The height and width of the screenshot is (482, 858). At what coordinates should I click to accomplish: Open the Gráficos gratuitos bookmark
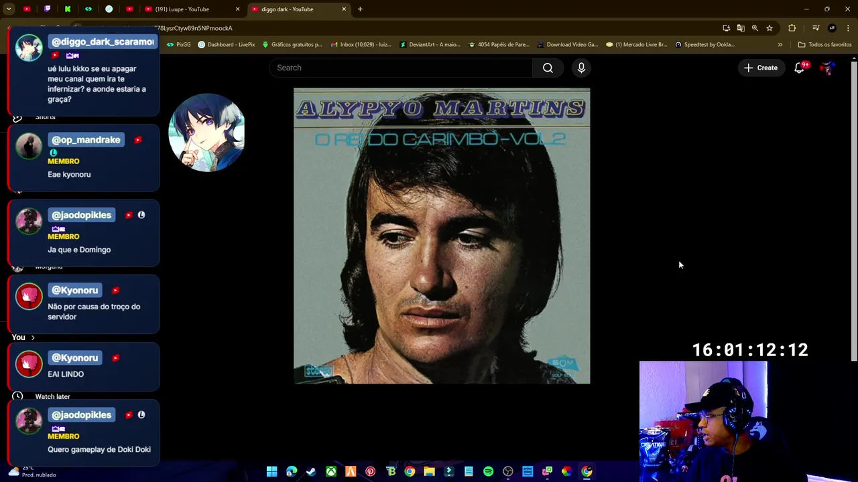pos(292,45)
